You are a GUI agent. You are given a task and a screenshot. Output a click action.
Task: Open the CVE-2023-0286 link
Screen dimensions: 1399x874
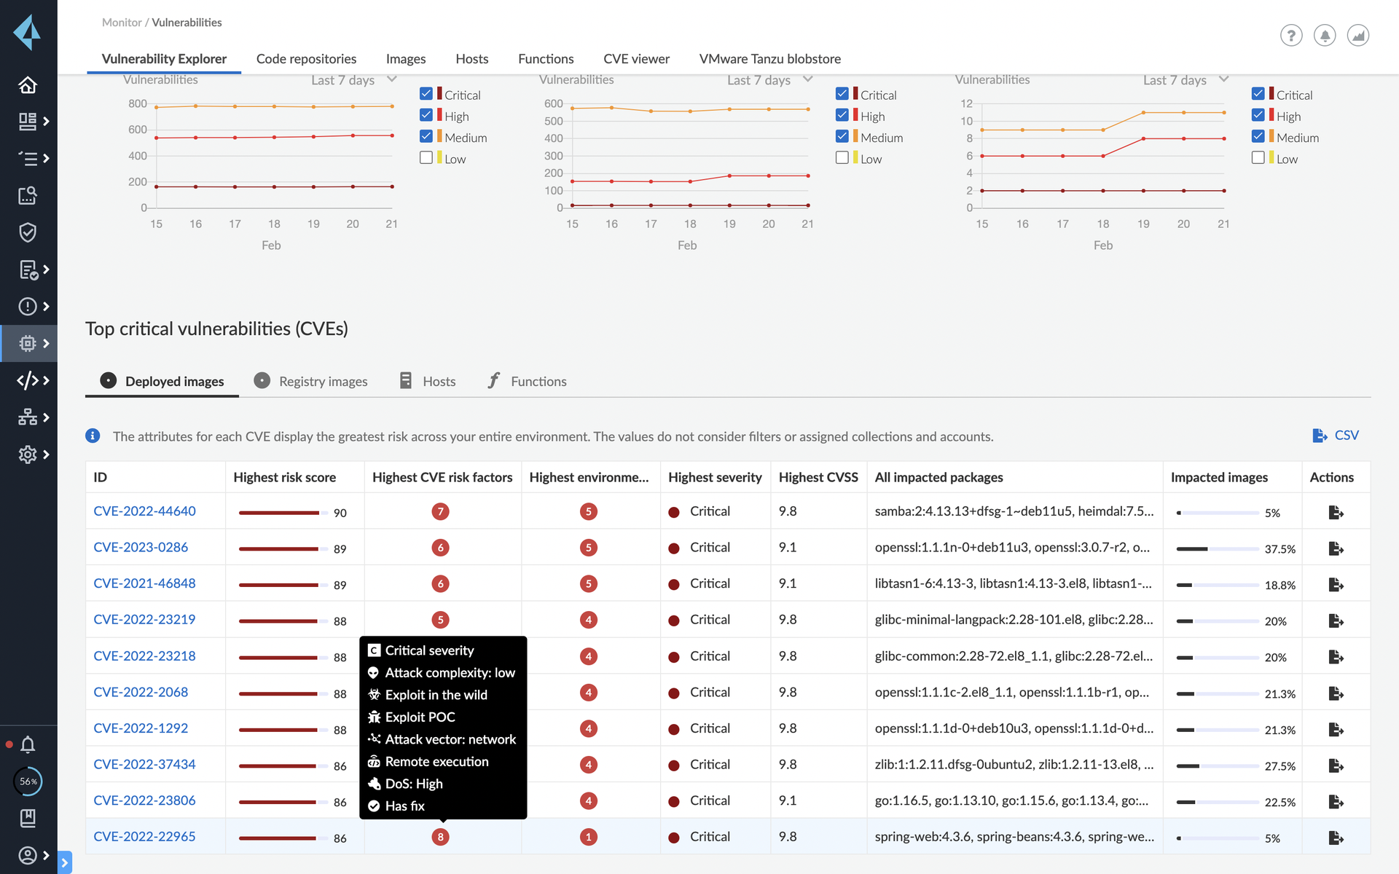coord(141,547)
